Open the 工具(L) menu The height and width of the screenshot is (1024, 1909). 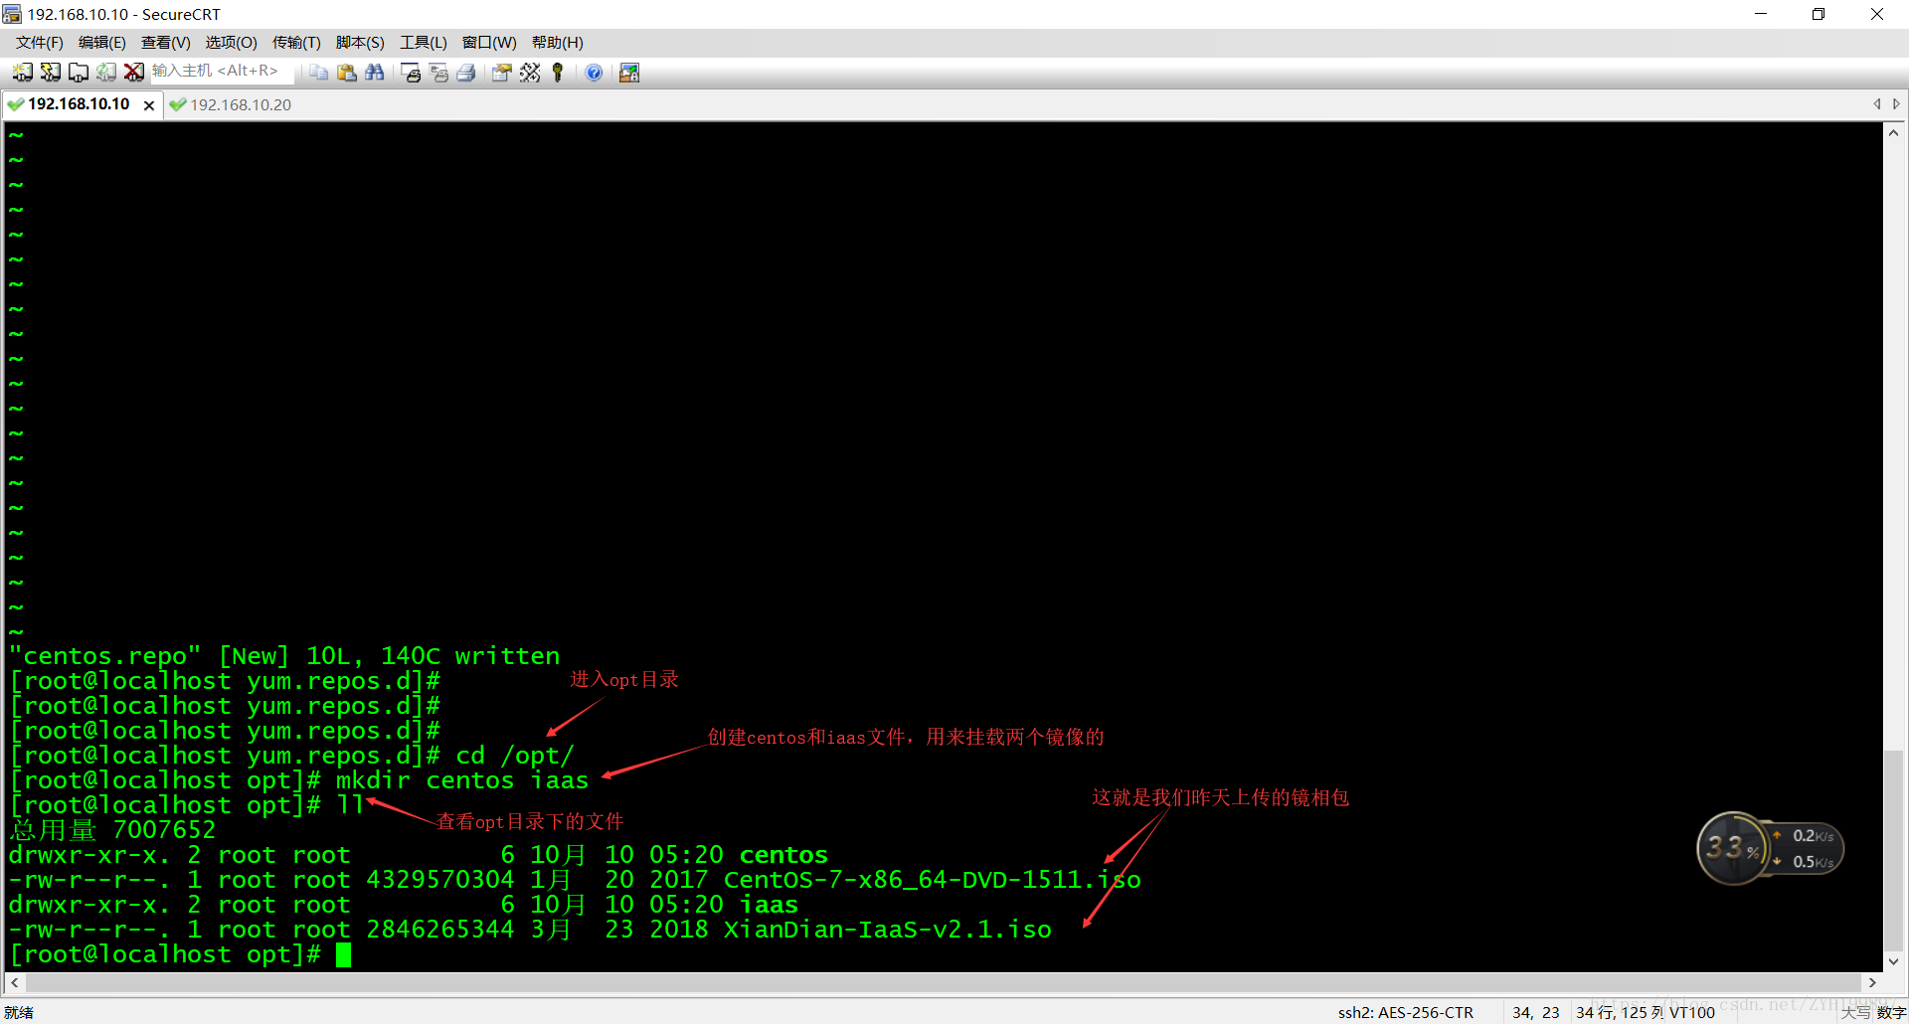[424, 43]
